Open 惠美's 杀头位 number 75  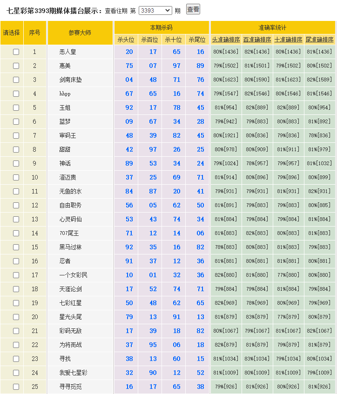click(129, 66)
